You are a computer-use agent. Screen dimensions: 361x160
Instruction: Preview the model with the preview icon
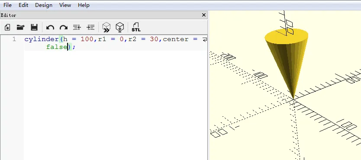coord(106,27)
